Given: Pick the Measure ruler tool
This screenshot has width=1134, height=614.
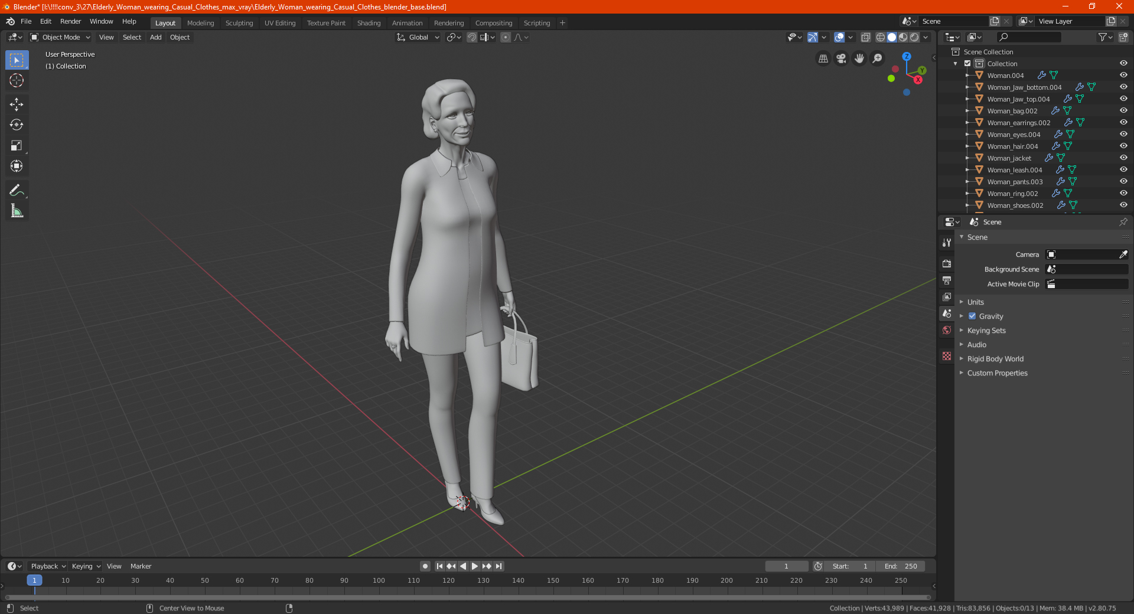Looking at the screenshot, I should 17,211.
